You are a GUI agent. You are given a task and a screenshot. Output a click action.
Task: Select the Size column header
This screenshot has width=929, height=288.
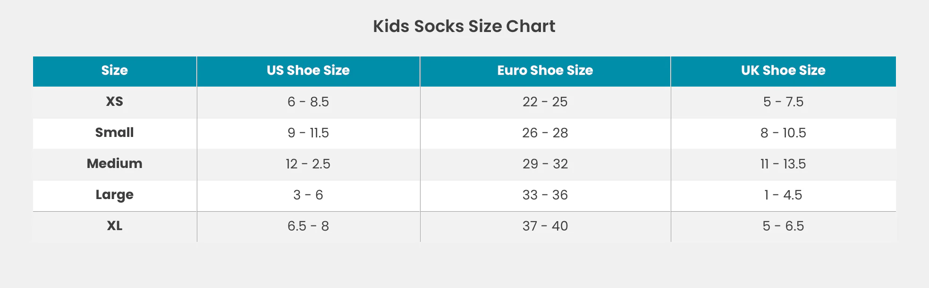pyautogui.click(x=115, y=71)
